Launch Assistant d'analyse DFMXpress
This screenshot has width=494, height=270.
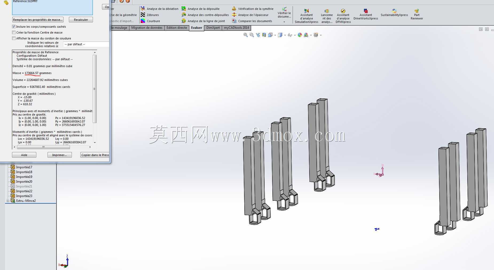click(x=343, y=16)
